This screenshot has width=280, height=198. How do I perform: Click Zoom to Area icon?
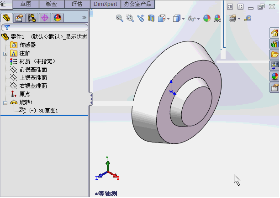(x=130, y=18)
